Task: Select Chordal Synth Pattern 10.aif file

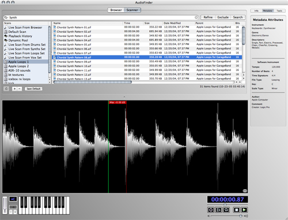Action: coord(147,66)
